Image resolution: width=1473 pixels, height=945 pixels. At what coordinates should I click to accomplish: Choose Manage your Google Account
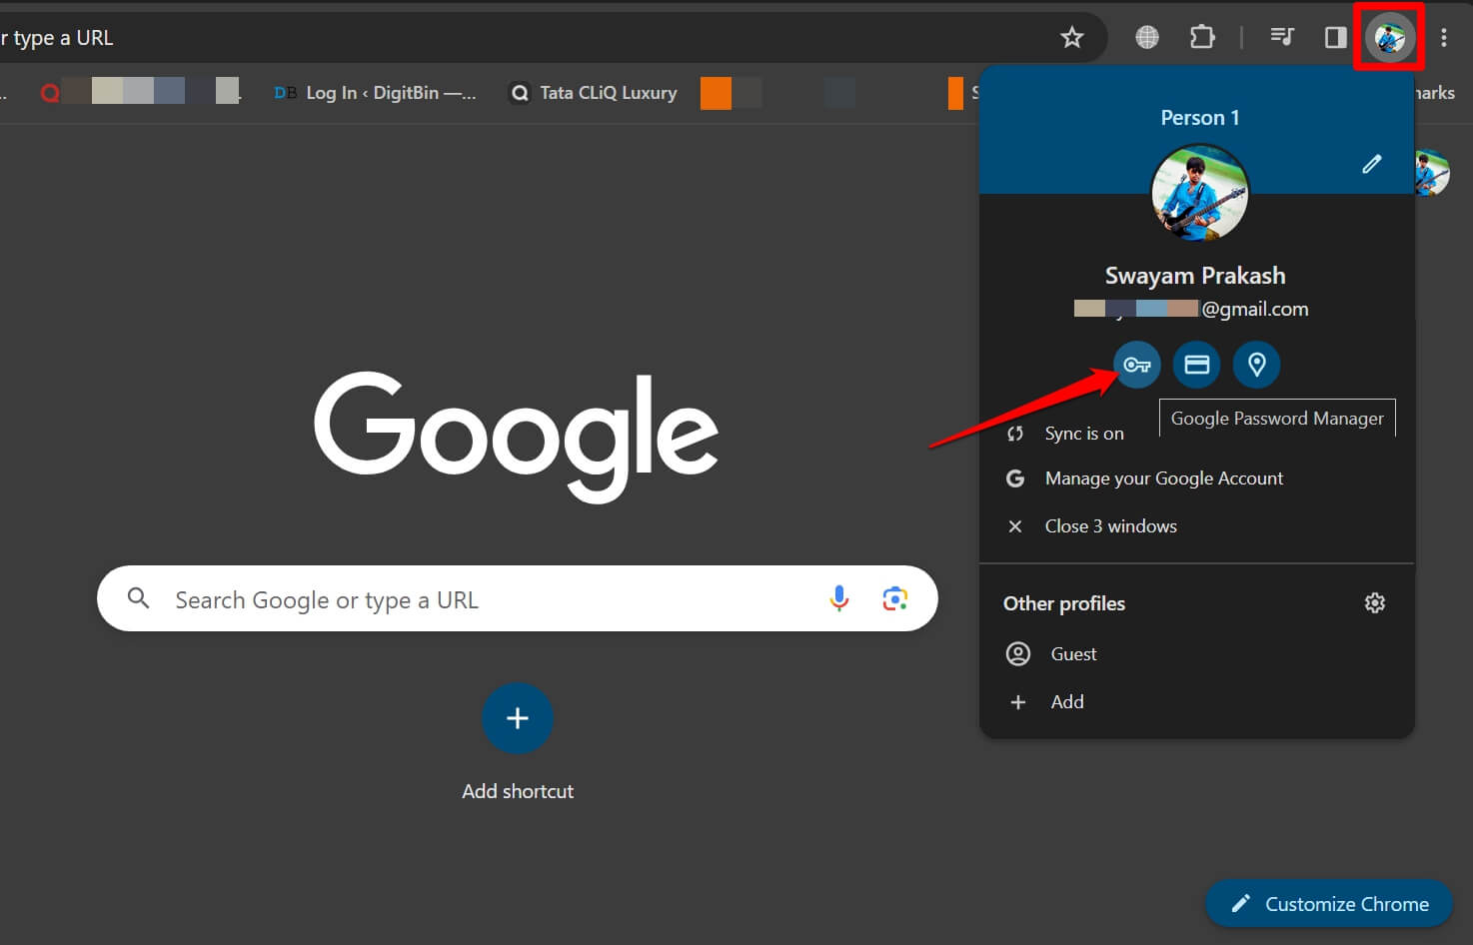[x=1163, y=478]
